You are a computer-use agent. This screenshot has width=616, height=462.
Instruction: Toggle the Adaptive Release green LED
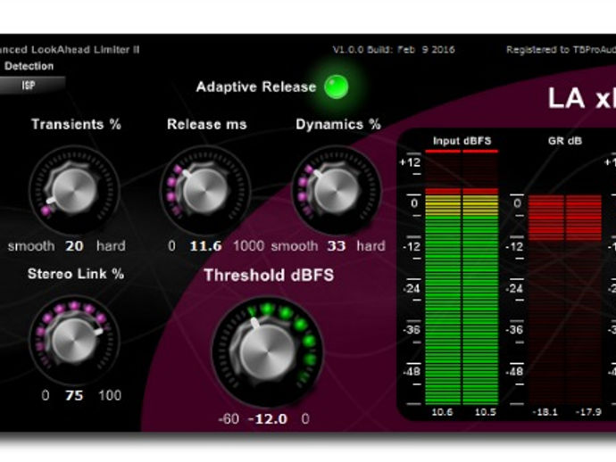[x=337, y=87]
